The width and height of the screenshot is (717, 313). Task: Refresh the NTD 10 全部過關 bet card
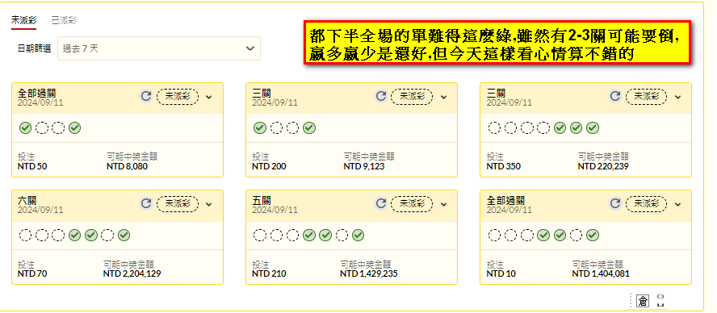click(615, 203)
